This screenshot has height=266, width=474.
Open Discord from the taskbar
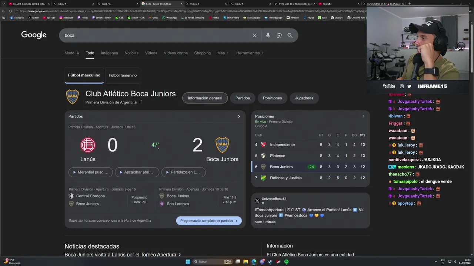(262, 262)
